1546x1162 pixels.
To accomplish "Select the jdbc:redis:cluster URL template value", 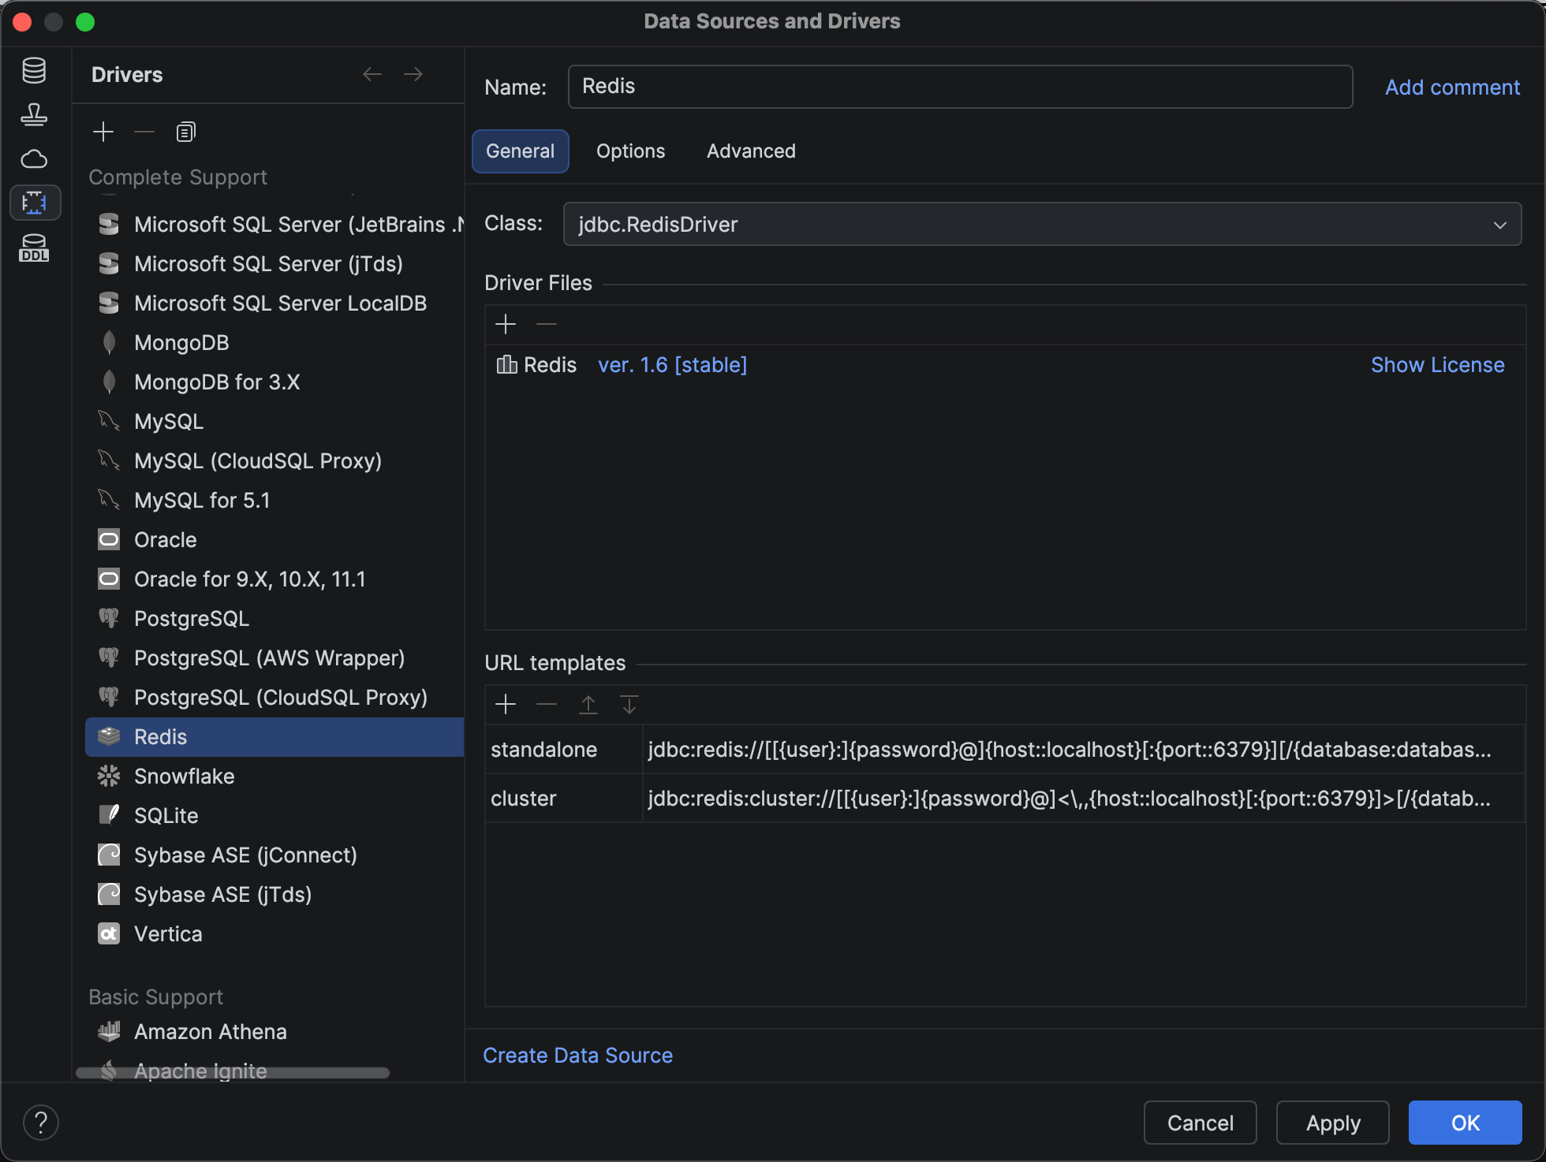I will click(x=1070, y=799).
